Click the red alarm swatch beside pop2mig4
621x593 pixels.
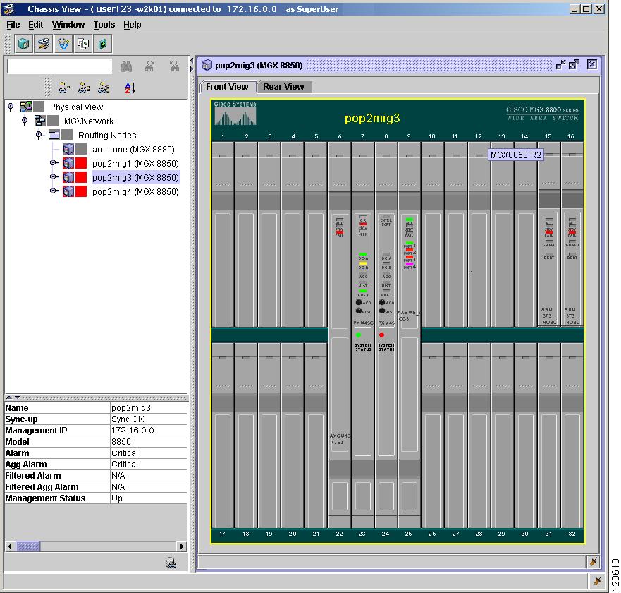click(x=81, y=192)
